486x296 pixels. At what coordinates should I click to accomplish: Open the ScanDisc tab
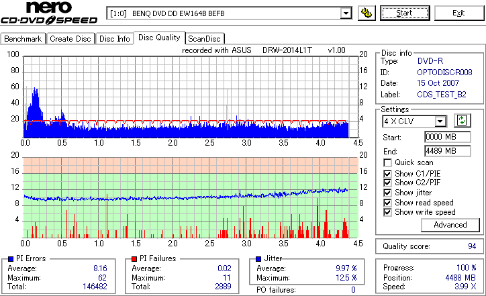click(x=204, y=39)
